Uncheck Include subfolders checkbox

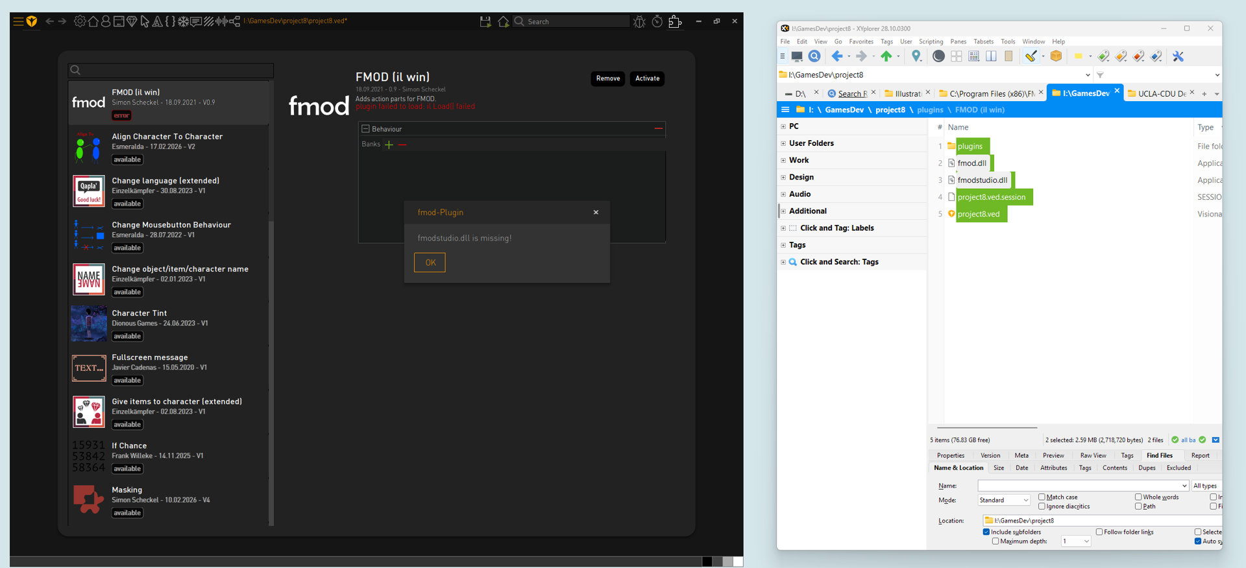coord(986,532)
